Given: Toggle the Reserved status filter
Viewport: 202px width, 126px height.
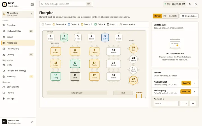Looking at the screenshot, I should (59, 24).
